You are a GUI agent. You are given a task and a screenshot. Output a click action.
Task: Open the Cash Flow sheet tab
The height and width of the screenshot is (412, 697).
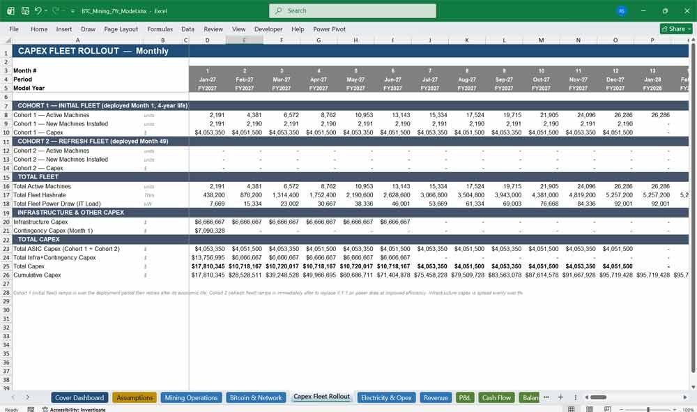coord(496,398)
